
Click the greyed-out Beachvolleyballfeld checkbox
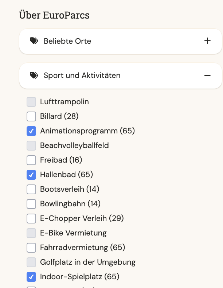(31, 146)
